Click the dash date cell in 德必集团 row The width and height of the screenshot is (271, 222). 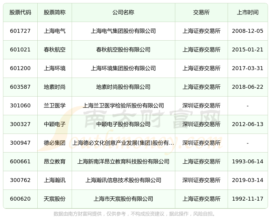[x=248, y=143]
